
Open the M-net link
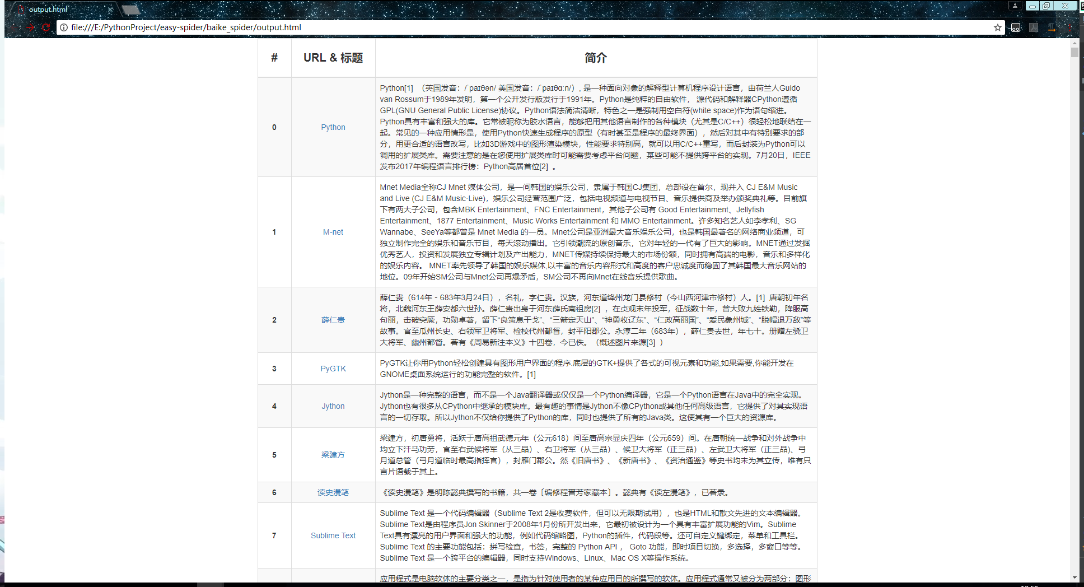(x=333, y=232)
